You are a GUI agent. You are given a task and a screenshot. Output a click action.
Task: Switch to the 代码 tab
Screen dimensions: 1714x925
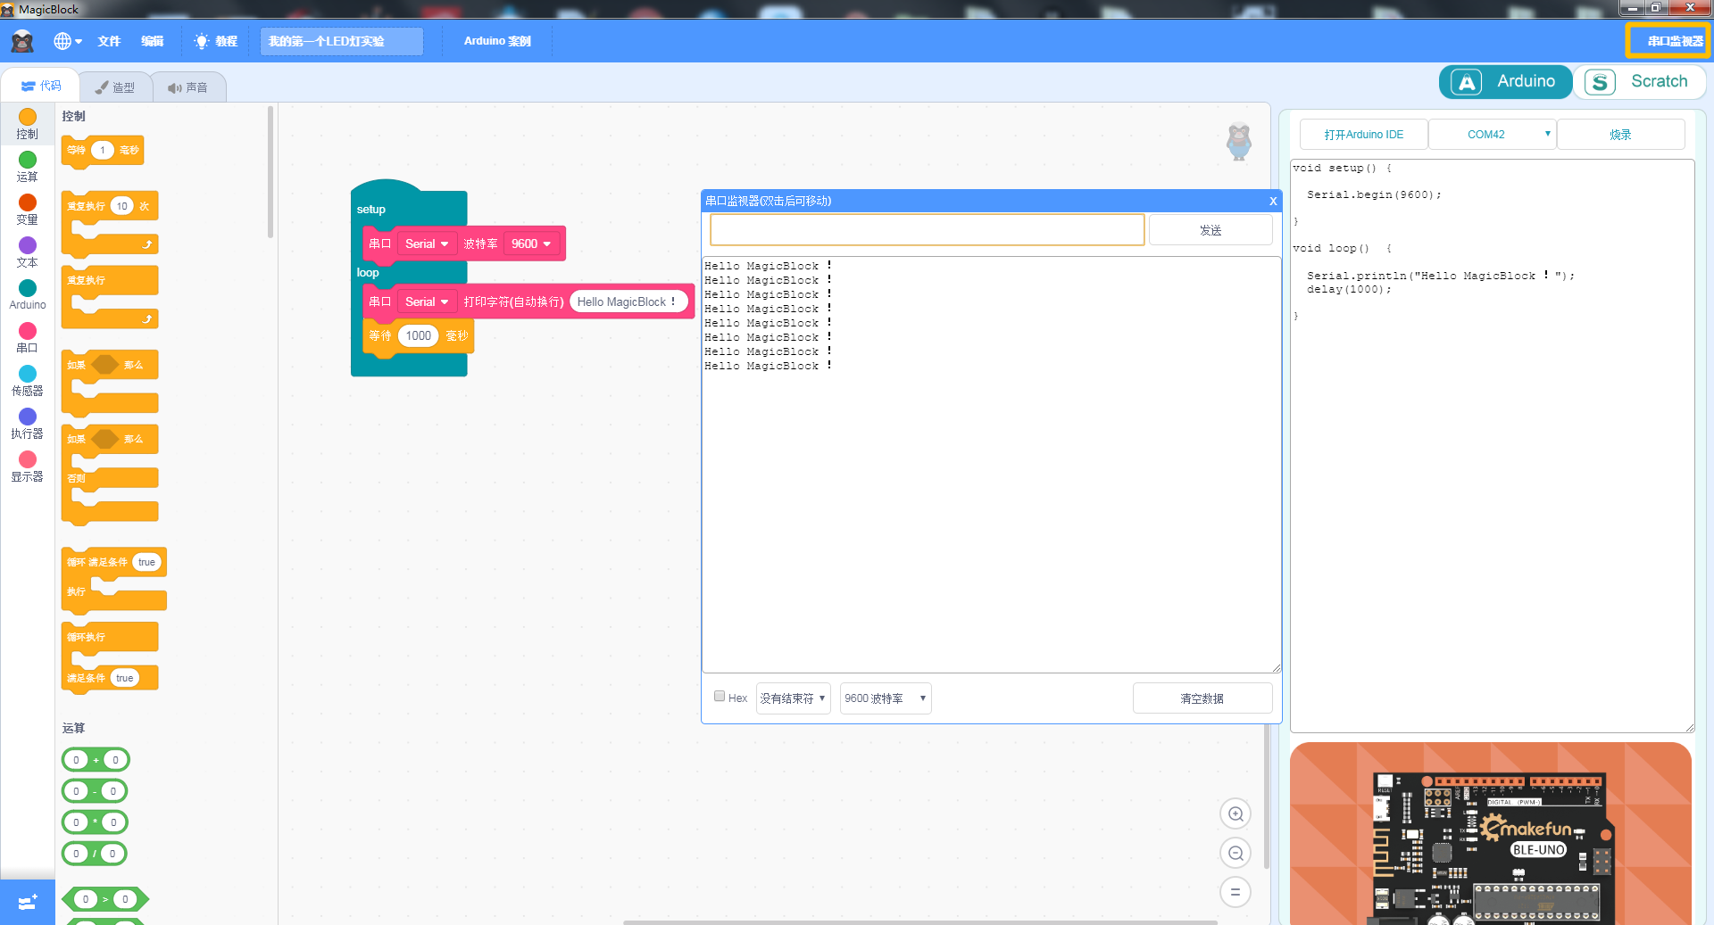click(x=41, y=87)
